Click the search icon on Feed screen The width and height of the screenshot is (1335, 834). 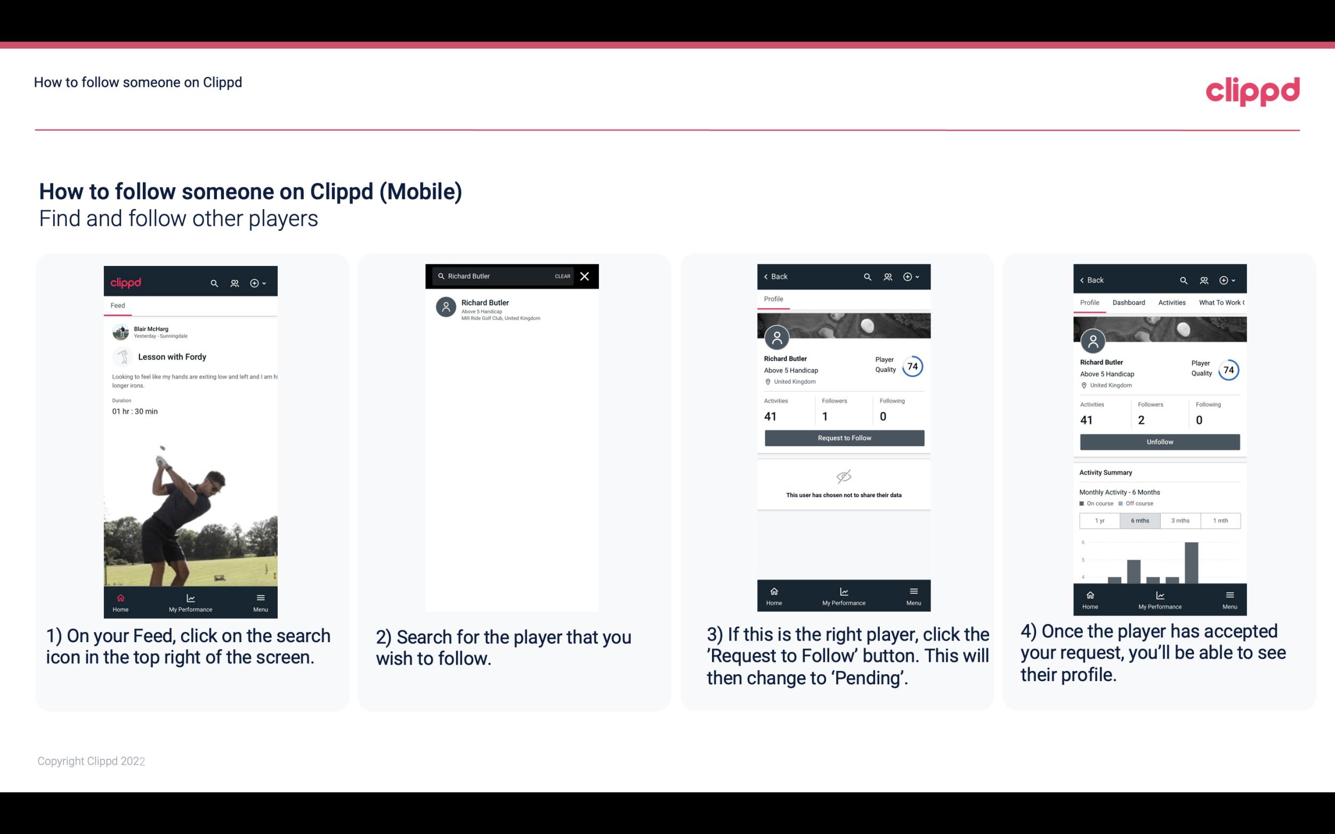[x=213, y=282]
